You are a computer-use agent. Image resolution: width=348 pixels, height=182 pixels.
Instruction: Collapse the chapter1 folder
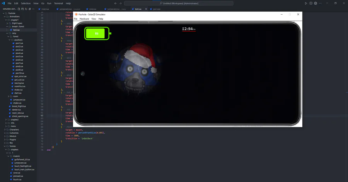6,20
